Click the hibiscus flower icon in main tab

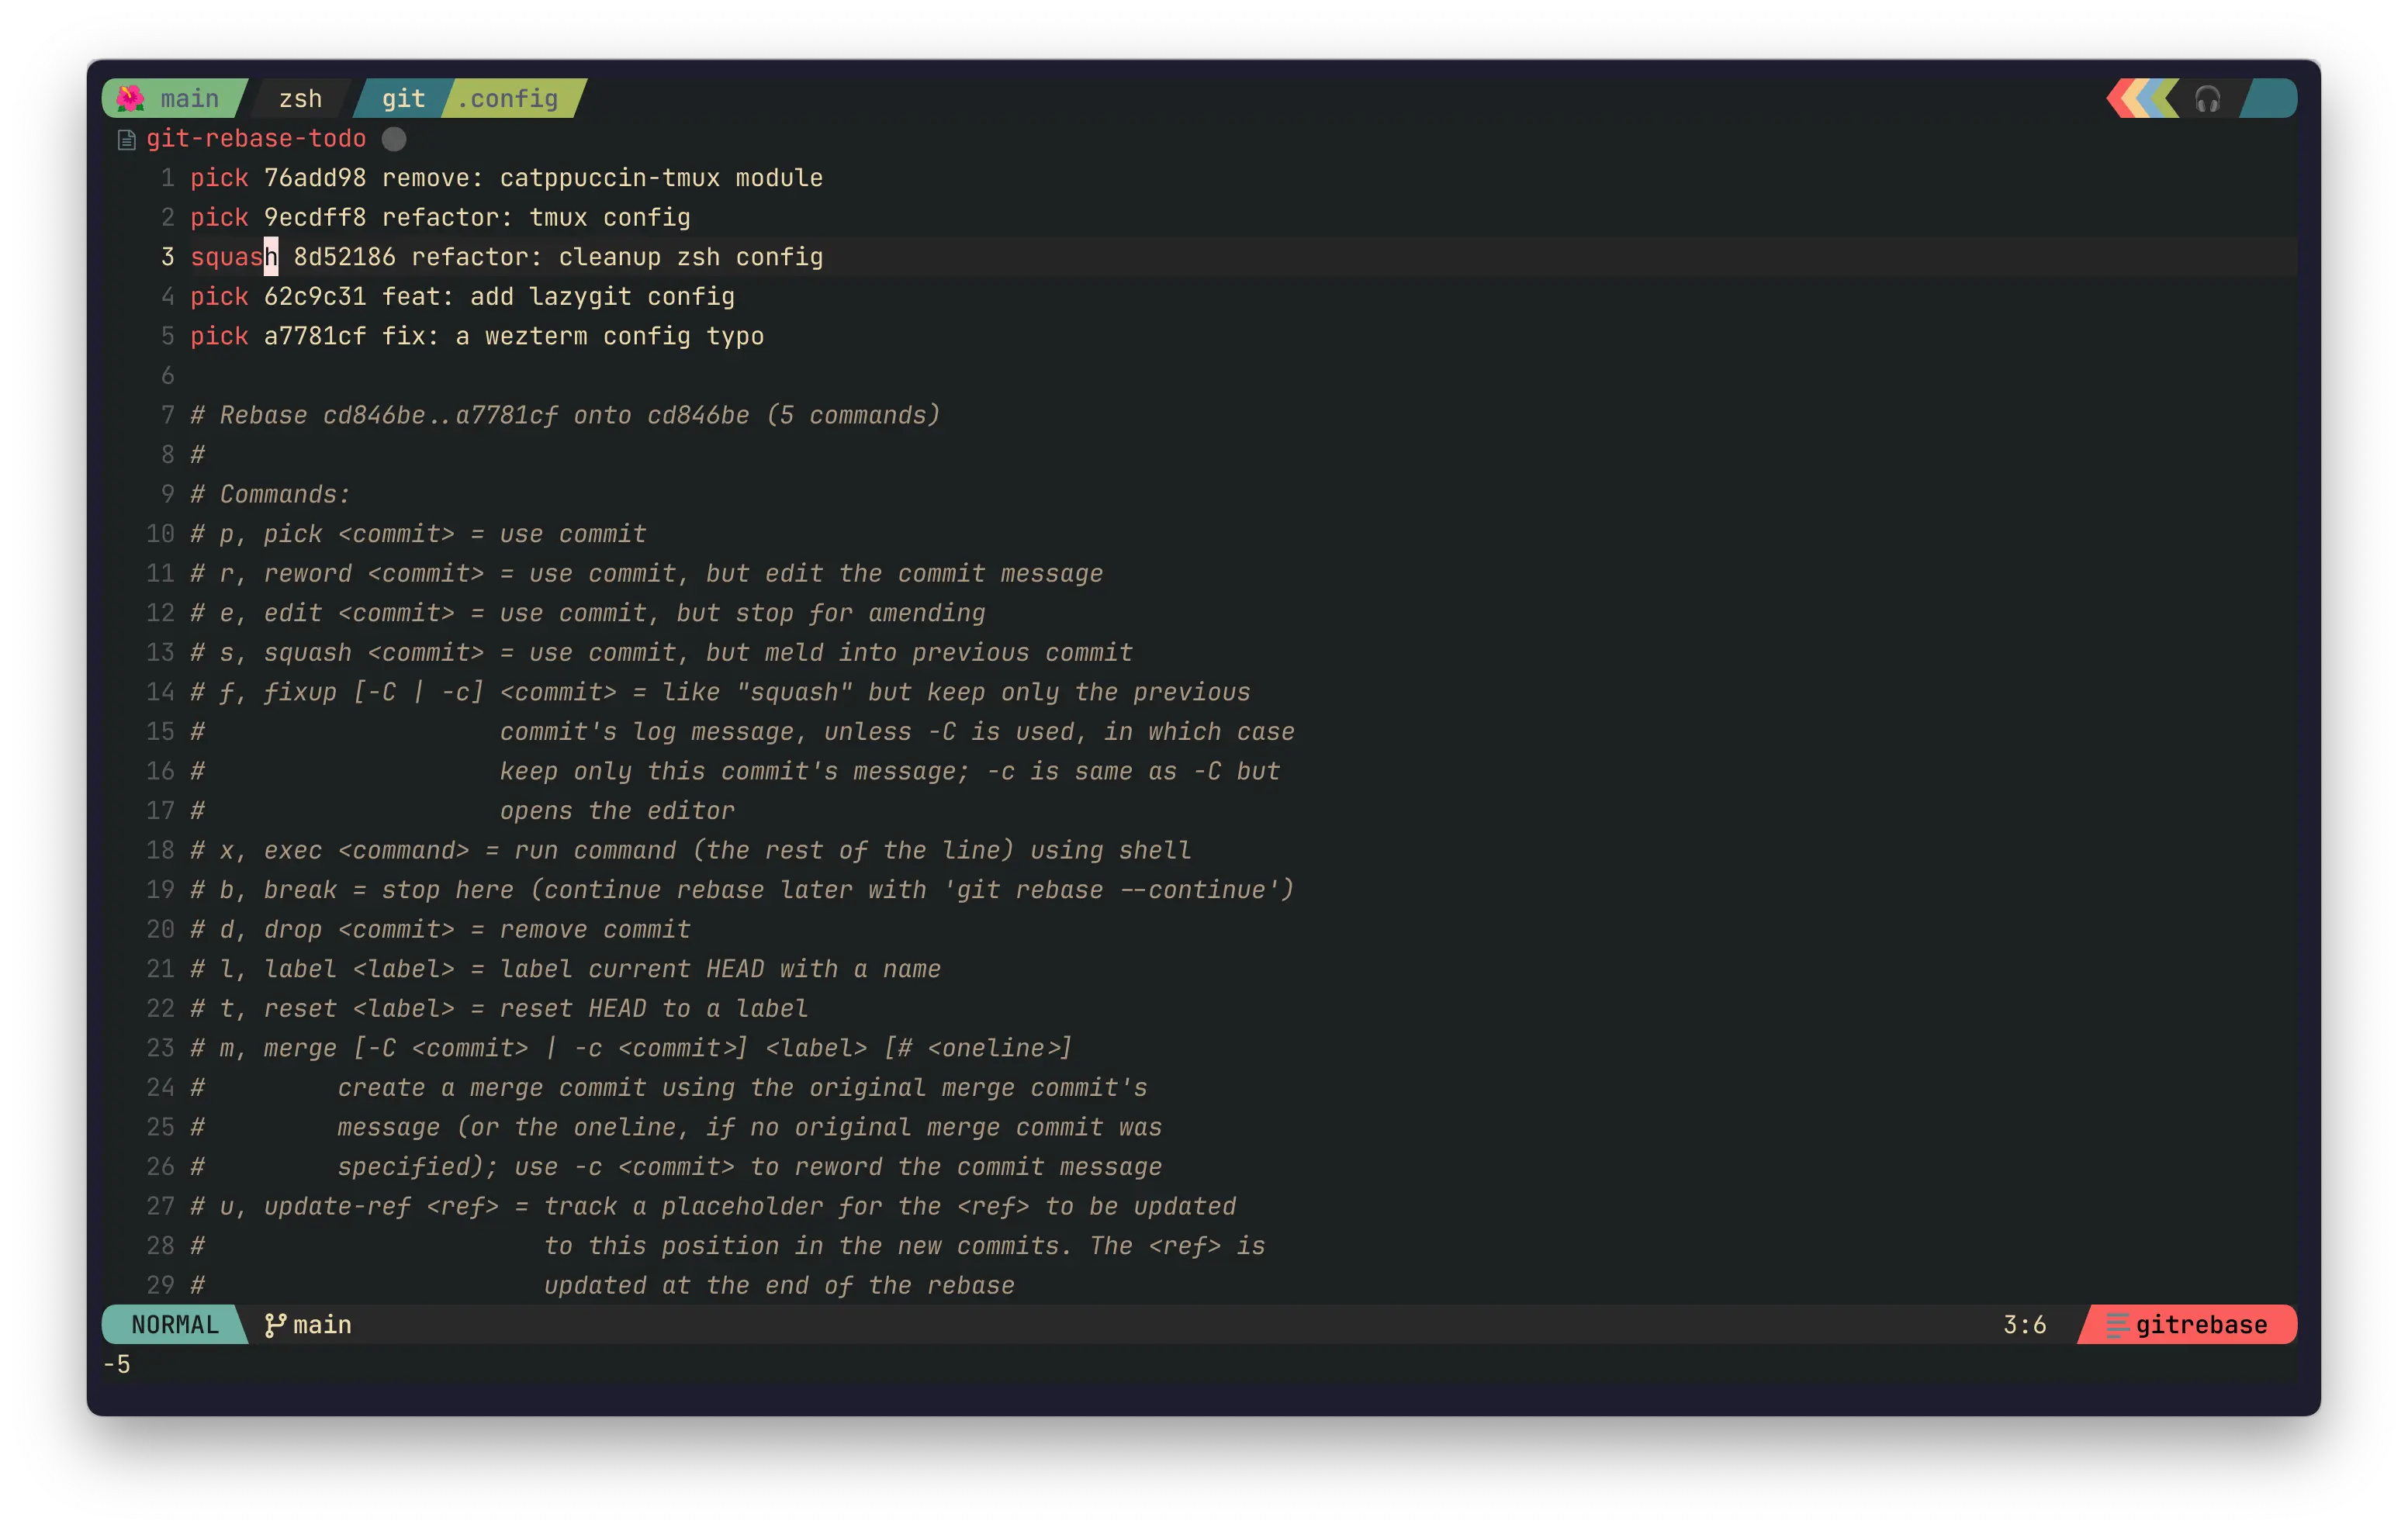[131, 98]
